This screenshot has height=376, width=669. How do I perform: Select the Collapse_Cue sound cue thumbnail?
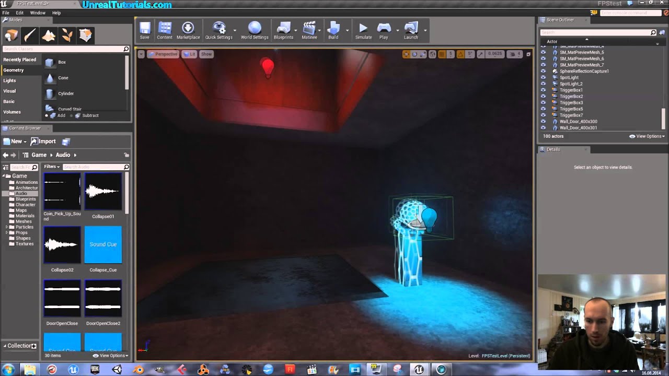103,244
